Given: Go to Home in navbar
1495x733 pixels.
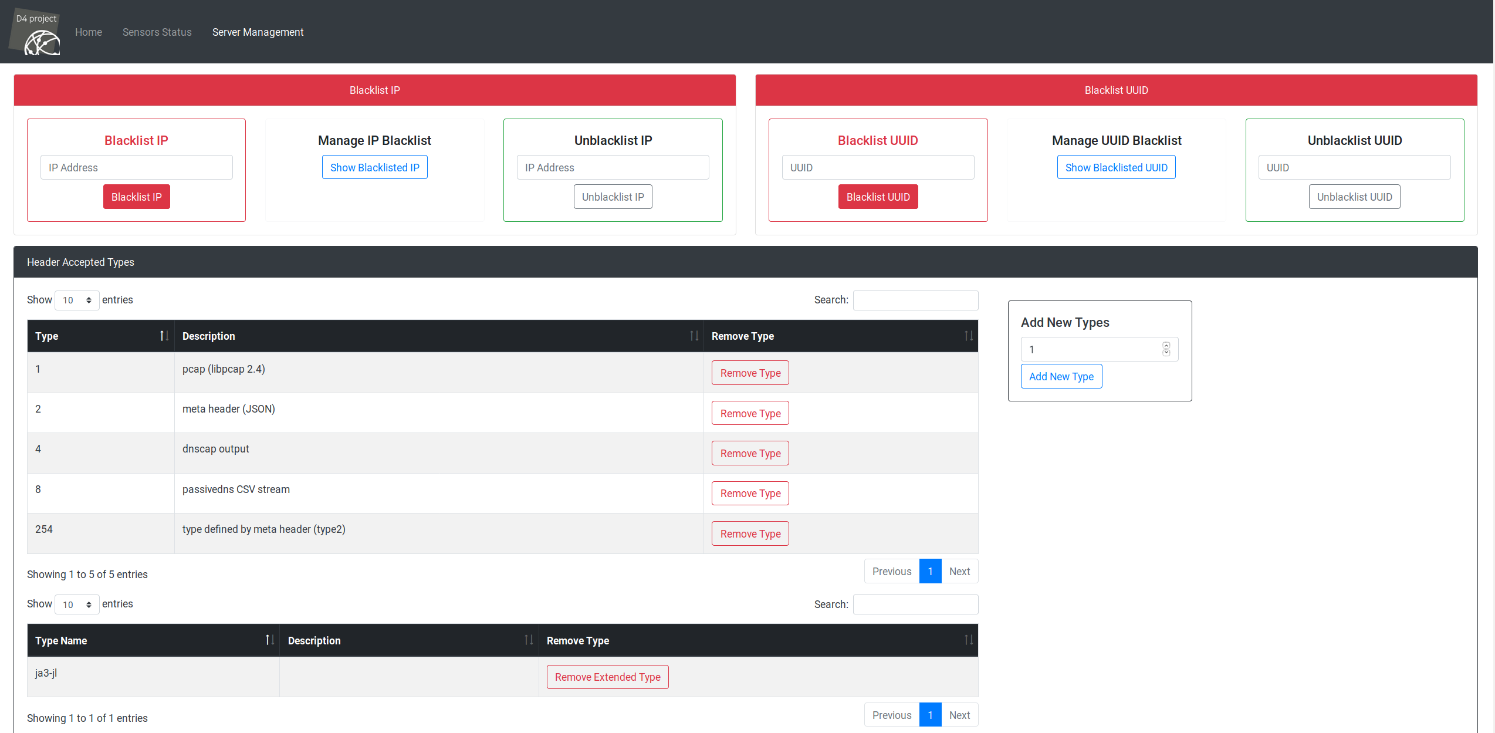Looking at the screenshot, I should pos(89,32).
